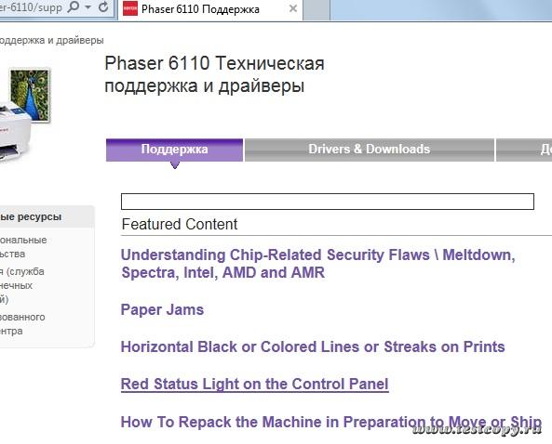The height and width of the screenshot is (444, 552).
Task: Switch to the Поддержка tab
Action: tap(174, 150)
